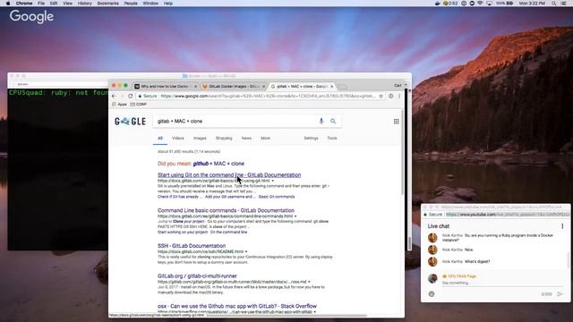Viewport: 573px width, 322px height.
Task: Open 'Command Line basic commands' GitLab result
Action: tap(226, 210)
